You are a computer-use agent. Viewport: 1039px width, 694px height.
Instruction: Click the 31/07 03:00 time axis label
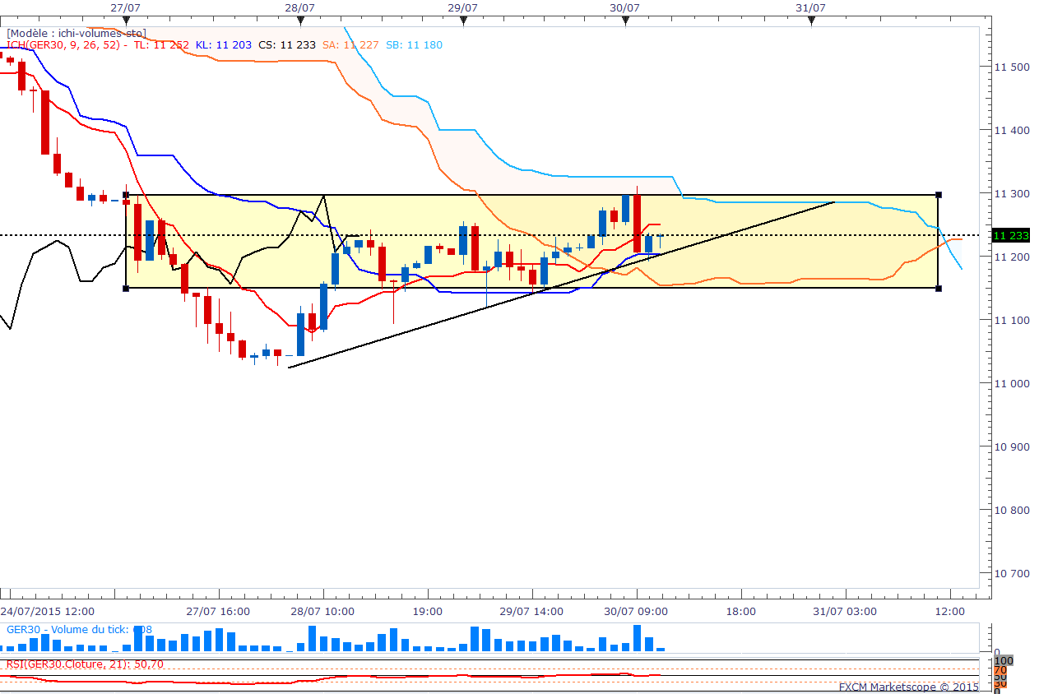pyautogui.click(x=845, y=612)
